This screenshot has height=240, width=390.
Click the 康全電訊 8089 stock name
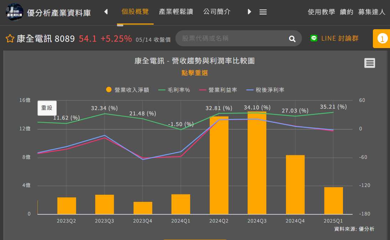46,38
